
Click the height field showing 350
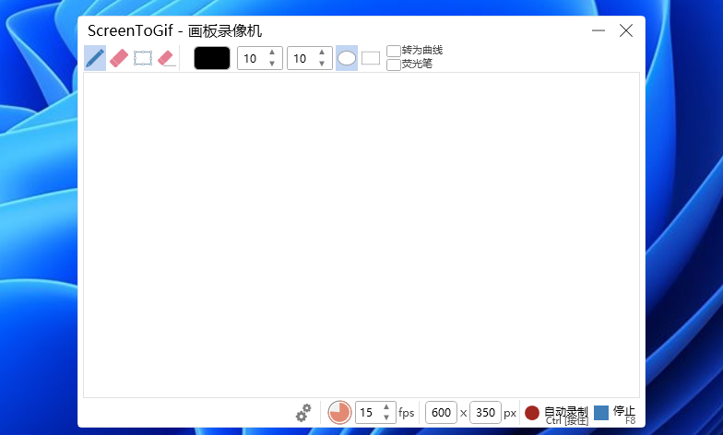485,413
